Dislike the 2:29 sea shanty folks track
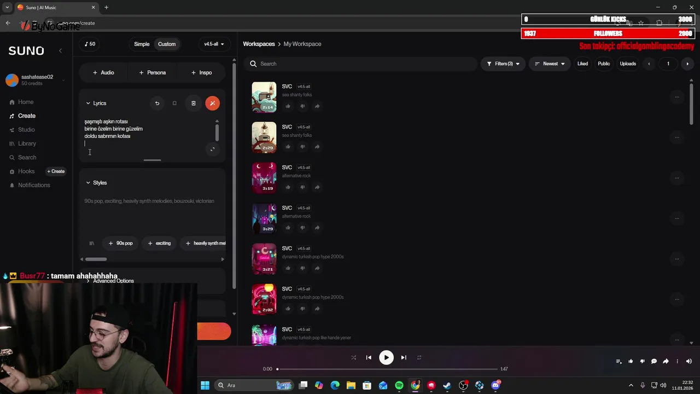700x394 pixels. [302, 147]
